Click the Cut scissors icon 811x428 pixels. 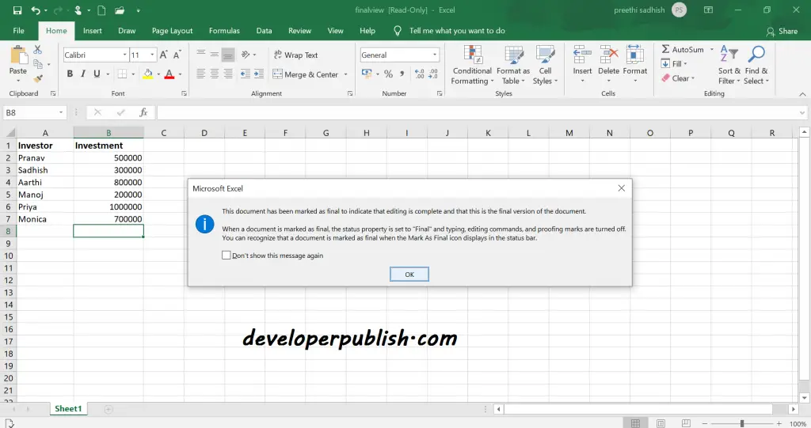[x=38, y=50]
